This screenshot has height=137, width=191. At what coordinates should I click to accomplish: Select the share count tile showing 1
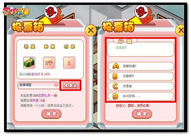pos(69,63)
